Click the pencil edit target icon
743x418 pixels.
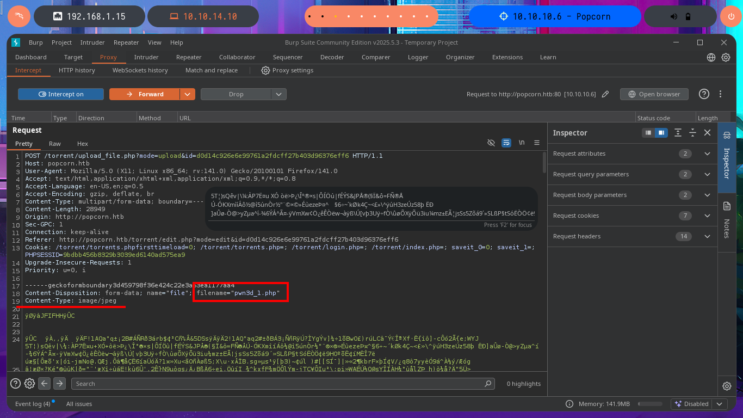click(605, 94)
